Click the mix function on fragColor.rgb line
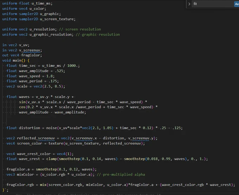Viewport: 239px width, 195px height. 43,185
